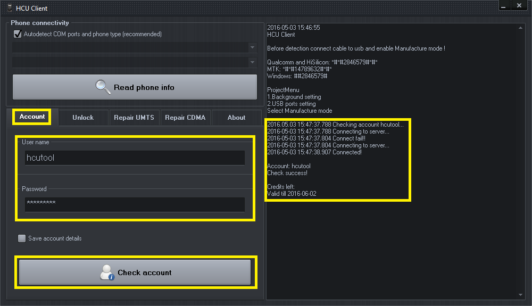This screenshot has height=306, width=532.
Task: Click the magnifier icon on Read phone info
Action: pos(103,87)
